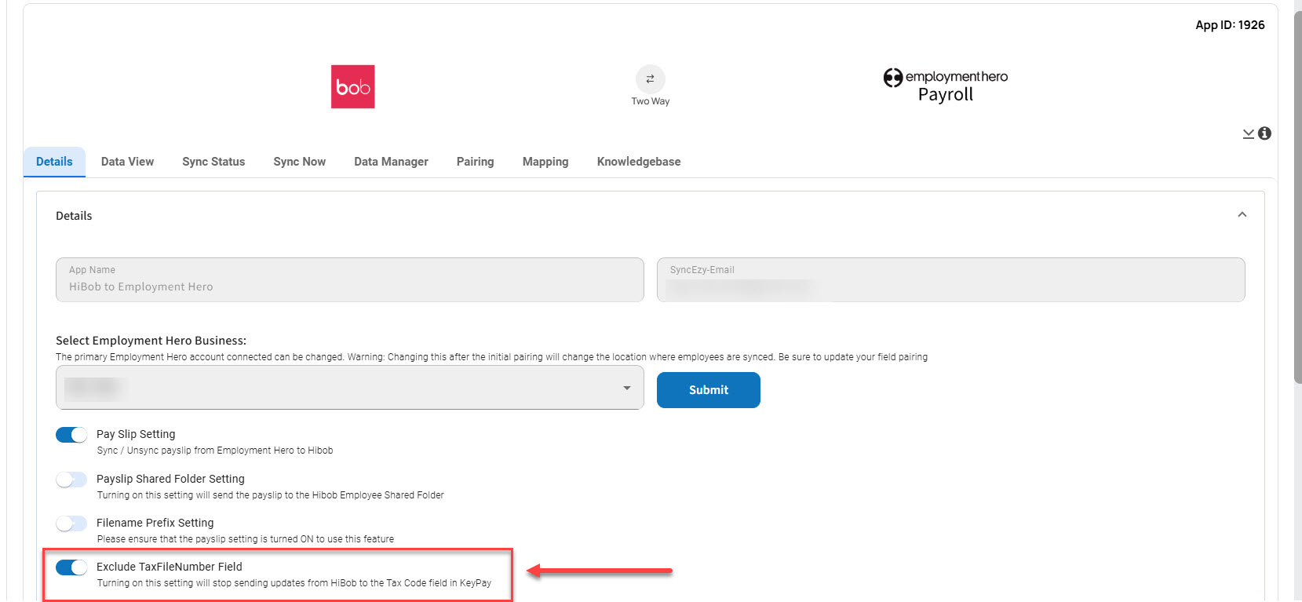
Task: Click the 'Select Employment Hero Business:' label
Action: [x=151, y=341]
